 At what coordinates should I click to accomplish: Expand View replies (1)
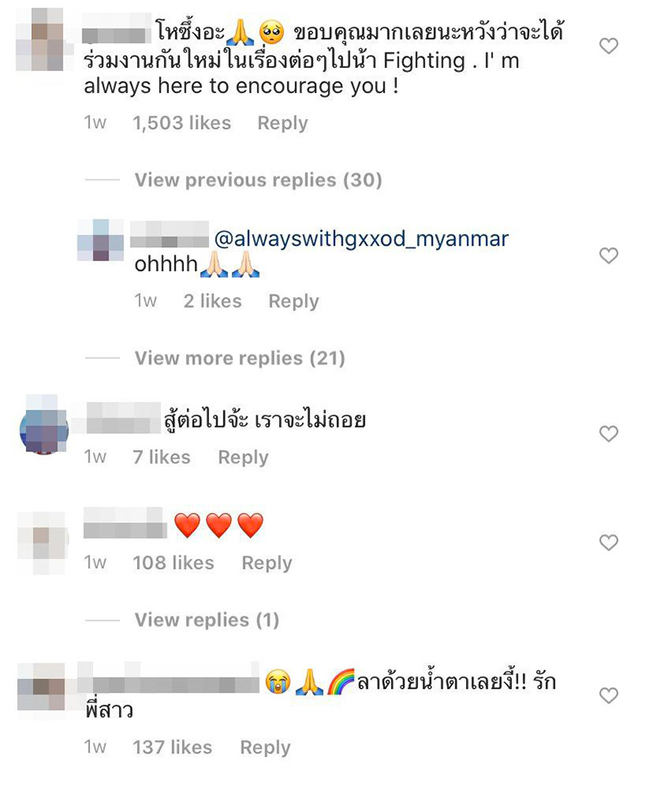(x=207, y=619)
